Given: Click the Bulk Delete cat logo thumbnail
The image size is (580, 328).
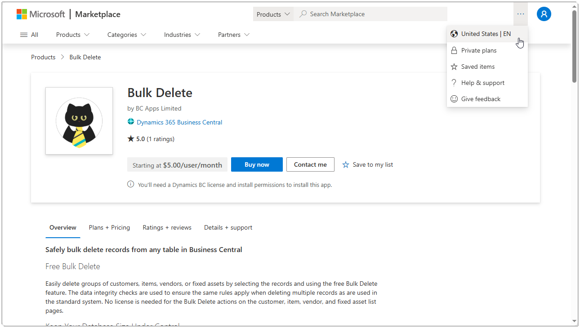Looking at the screenshot, I should click(79, 121).
